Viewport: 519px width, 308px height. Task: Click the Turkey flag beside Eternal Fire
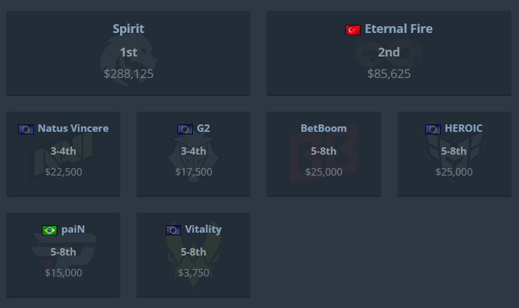click(x=353, y=30)
